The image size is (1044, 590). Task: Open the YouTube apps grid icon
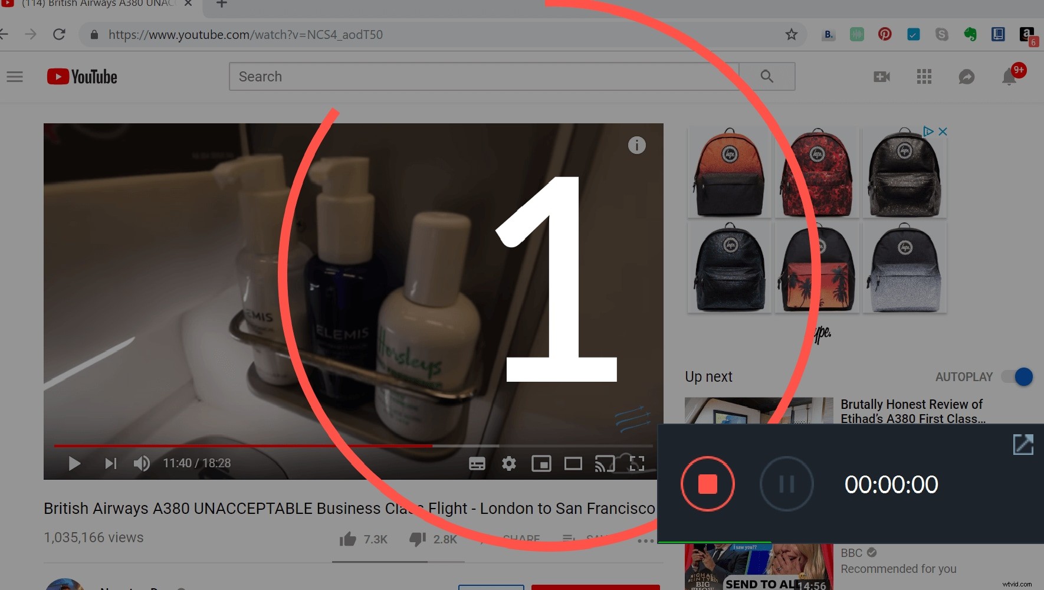[x=924, y=77]
